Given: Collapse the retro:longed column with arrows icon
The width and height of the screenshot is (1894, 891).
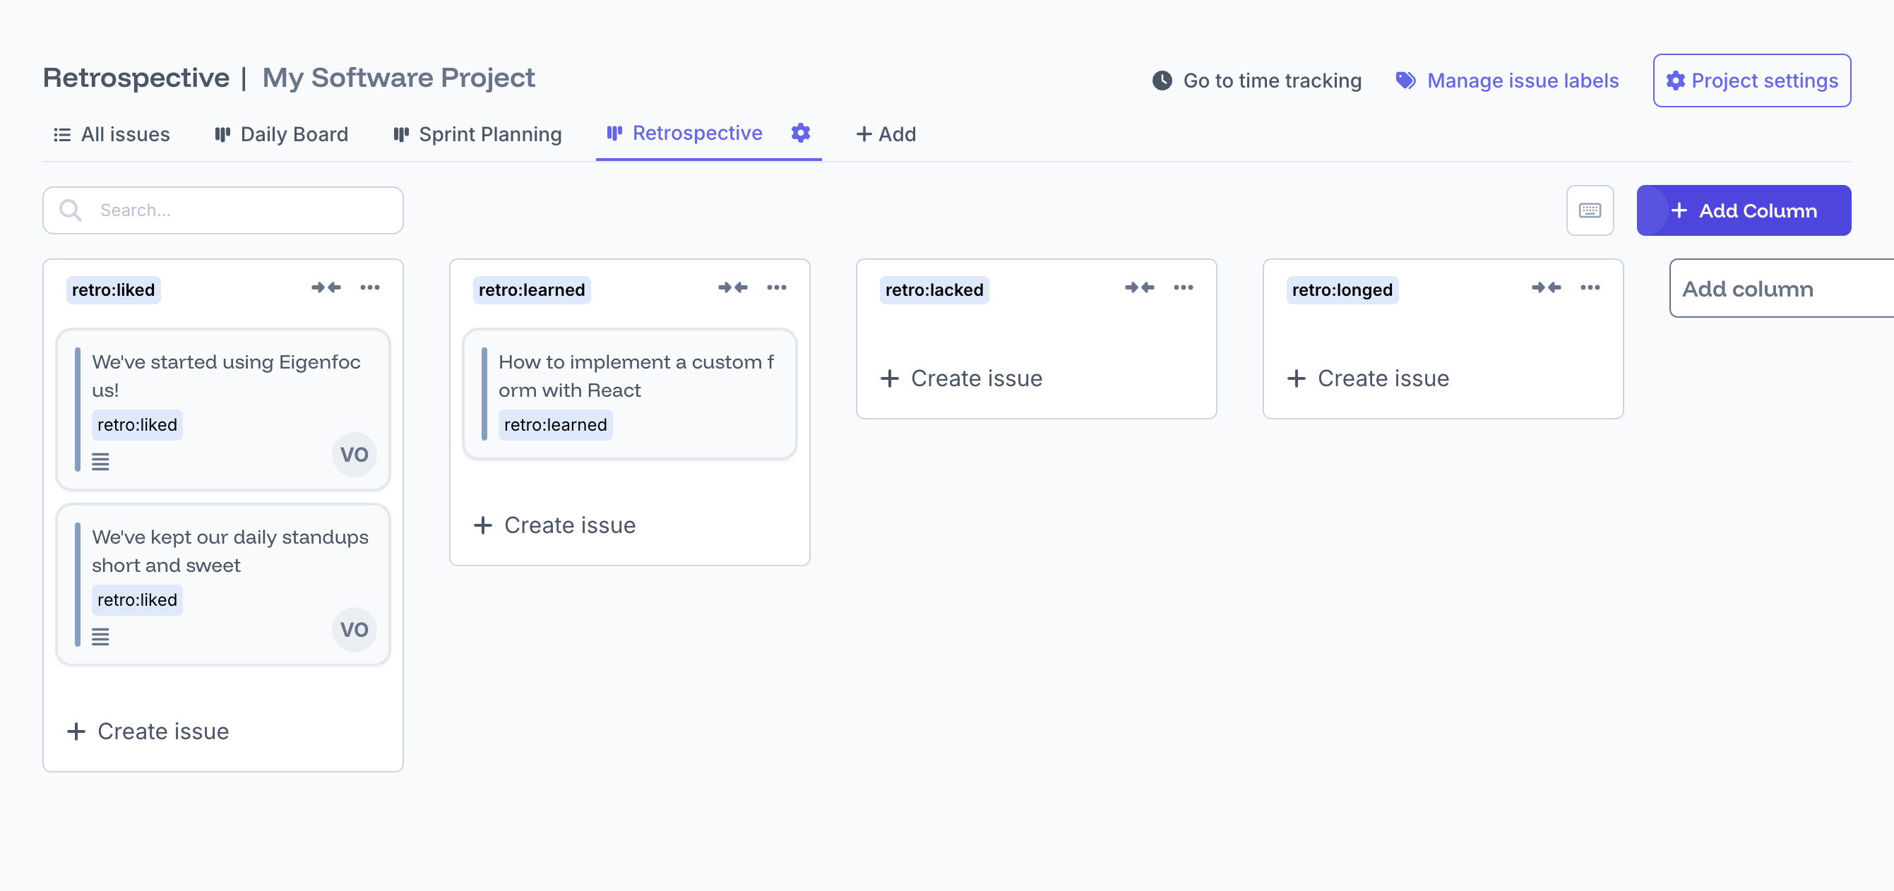Looking at the screenshot, I should [x=1545, y=287].
